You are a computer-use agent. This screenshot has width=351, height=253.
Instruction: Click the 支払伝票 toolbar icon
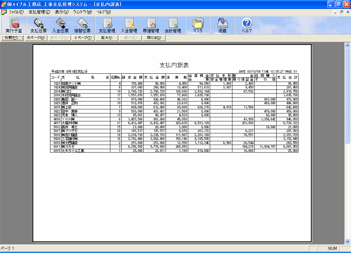[38, 25]
